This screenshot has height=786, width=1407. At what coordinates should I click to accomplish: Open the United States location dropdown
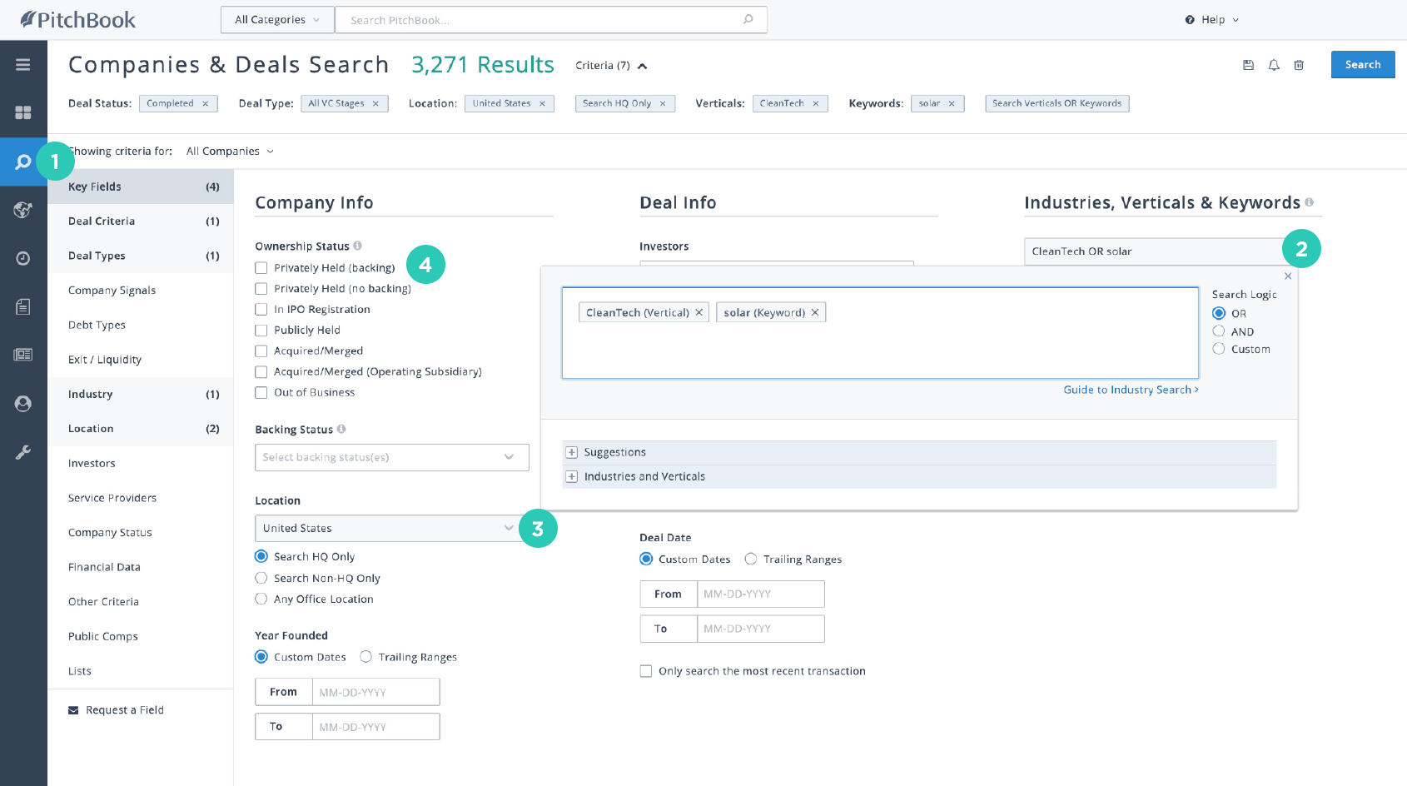tap(392, 528)
